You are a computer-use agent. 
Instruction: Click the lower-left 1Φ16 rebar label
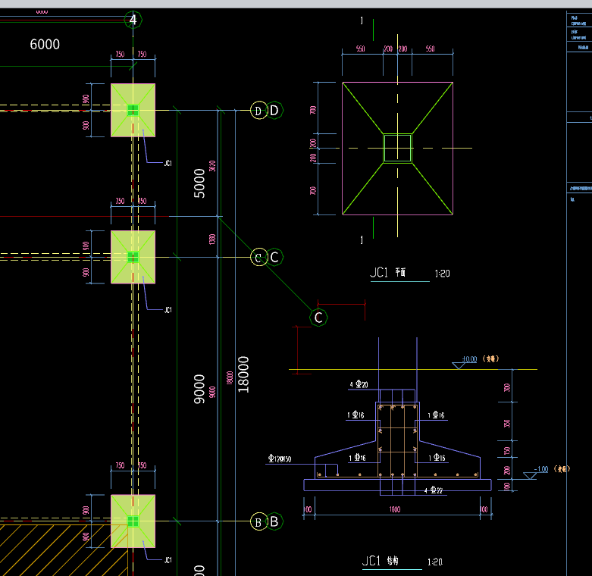357,458
